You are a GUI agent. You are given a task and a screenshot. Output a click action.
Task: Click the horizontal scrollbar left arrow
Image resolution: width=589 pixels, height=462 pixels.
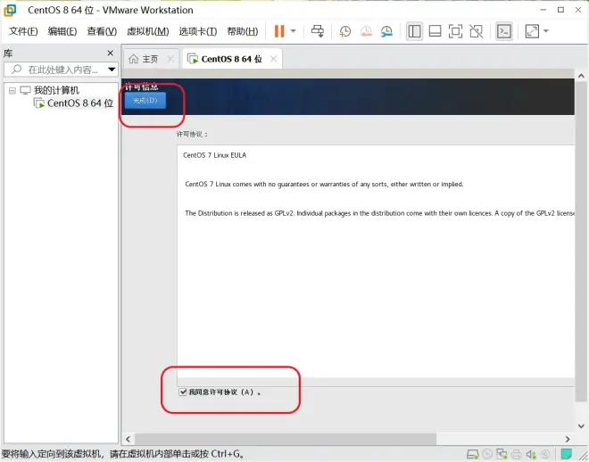pos(129,439)
